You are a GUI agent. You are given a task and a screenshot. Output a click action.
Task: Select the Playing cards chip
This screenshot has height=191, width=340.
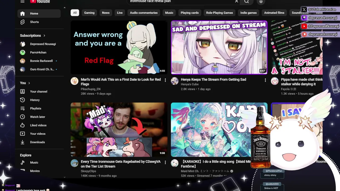(190, 13)
